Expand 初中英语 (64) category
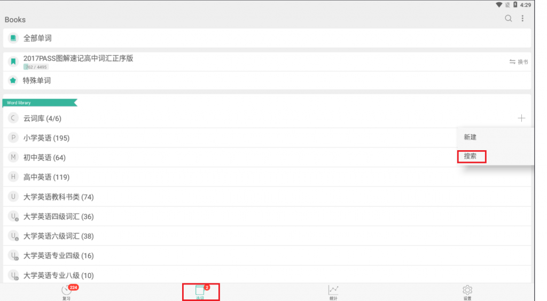 (x=230, y=158)
